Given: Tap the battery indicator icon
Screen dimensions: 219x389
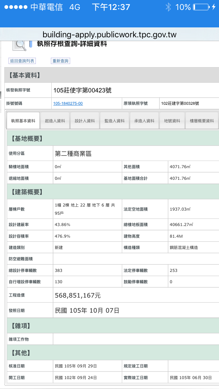Looking at the screenshot, I should click(x=201, y=7).
